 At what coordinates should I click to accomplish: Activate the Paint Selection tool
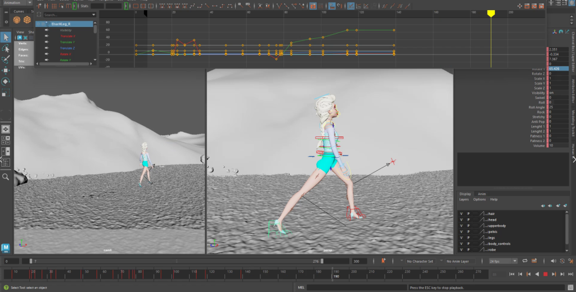coord(6,60)
